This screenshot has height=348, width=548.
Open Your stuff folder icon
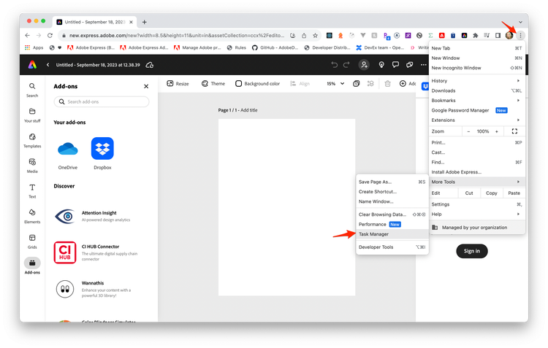[x=32, y=115]
